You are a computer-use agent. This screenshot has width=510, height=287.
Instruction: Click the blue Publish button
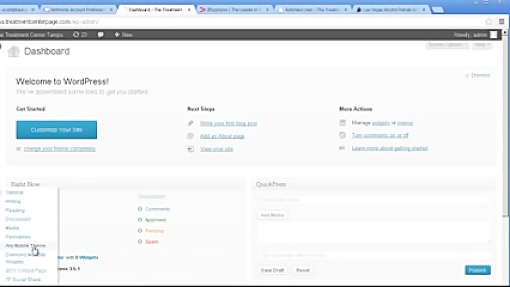(x=478, y=270)
